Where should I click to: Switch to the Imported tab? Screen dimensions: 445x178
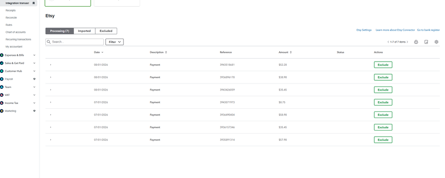pos(84,31)
